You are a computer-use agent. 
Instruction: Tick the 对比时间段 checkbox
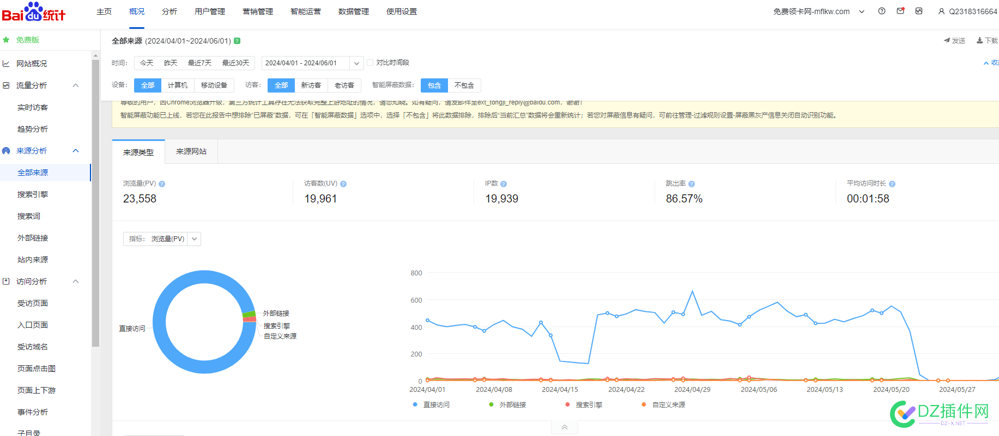[x=370, y=63]
